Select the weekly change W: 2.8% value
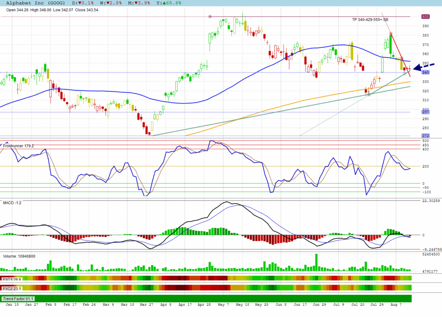442x317 pixels. click(x=111, y=3)
